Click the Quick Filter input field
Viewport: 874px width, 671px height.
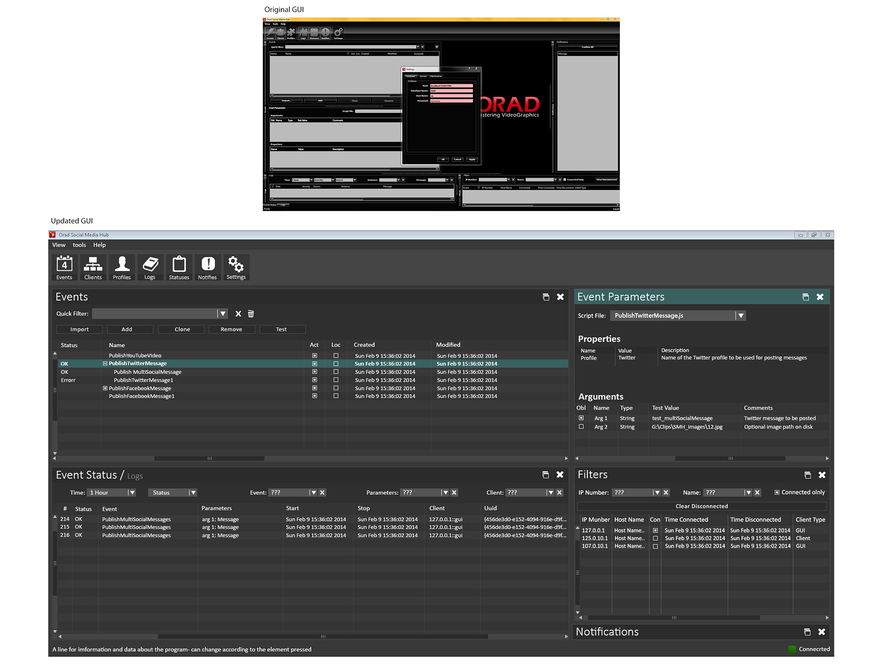[155, 314]
